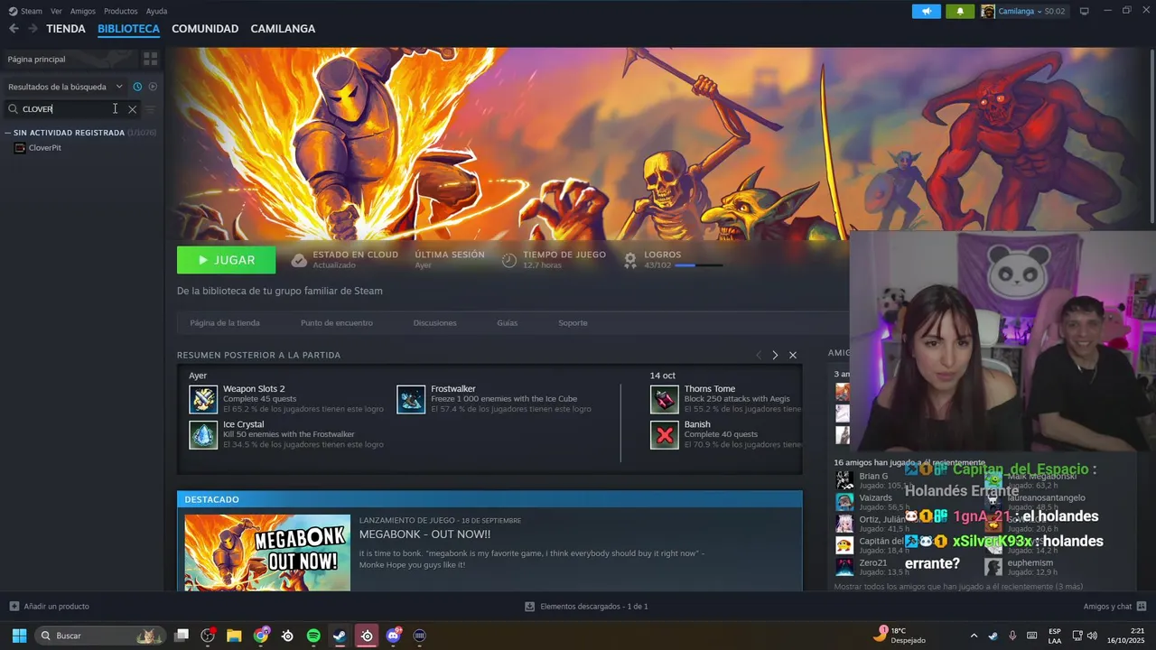Click the green JUGAR button
Viewport: 1156px width, 650px height.
coord(226,260)
